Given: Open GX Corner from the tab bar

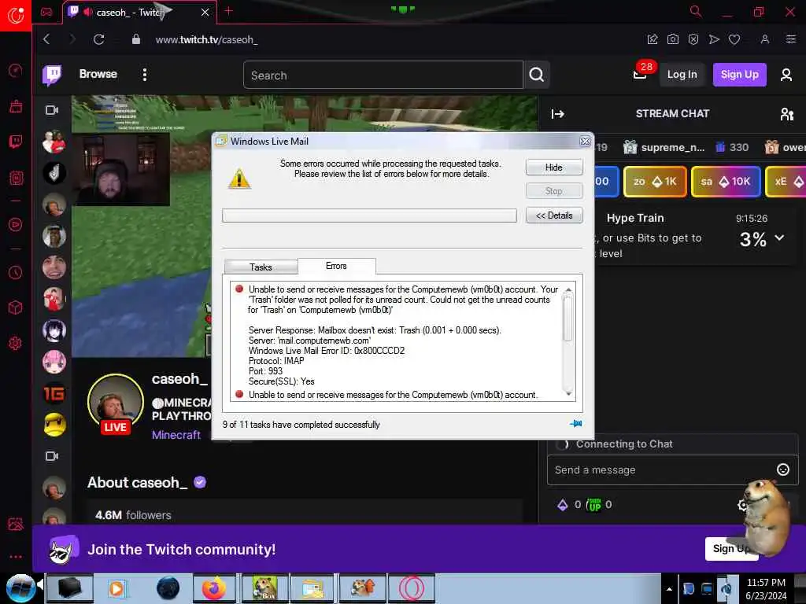Looking at the screenshot, I should (46, 12).
